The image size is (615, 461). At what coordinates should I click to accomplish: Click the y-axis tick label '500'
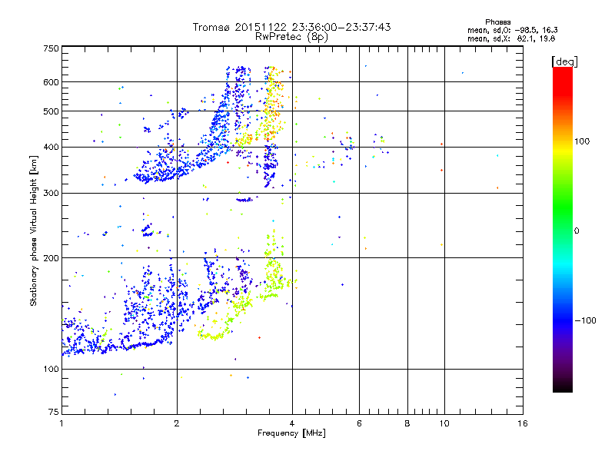pyautogui.click(x=52, y=111)
